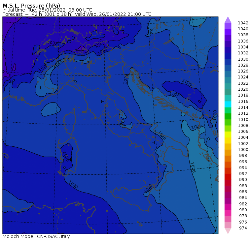Image resolution: width=251 pixels, height=241 pixels.
Task: Click the '994.' legend value
Action: tap(244, 168)
